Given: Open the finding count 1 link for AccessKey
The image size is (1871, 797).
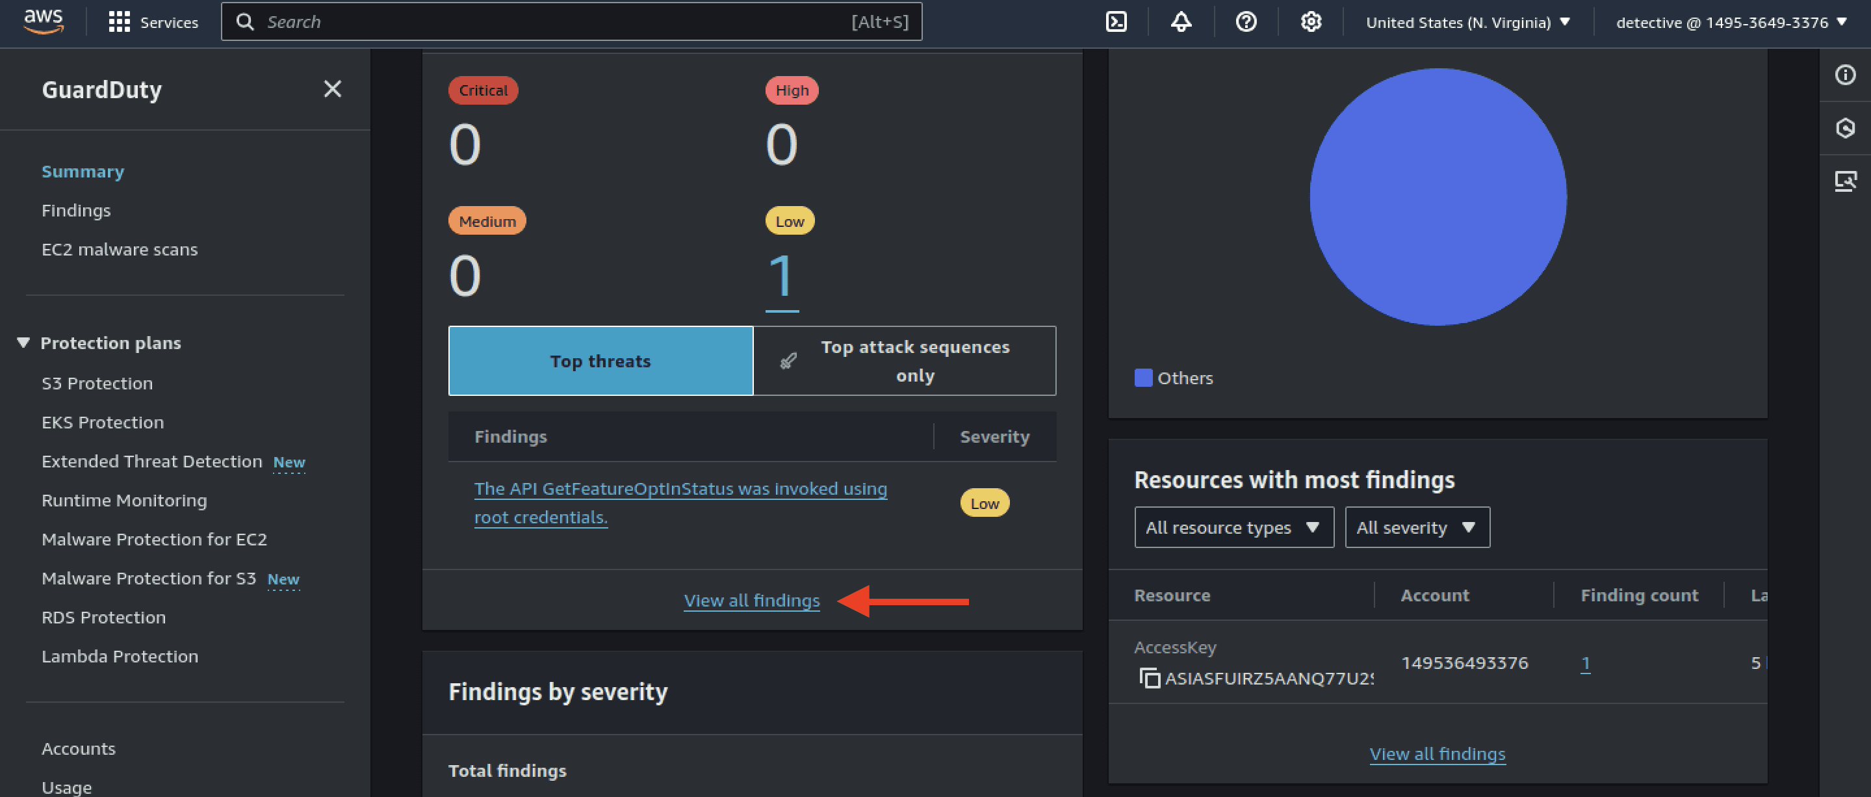Looking at the screenshot, I should pos(1586,662).
